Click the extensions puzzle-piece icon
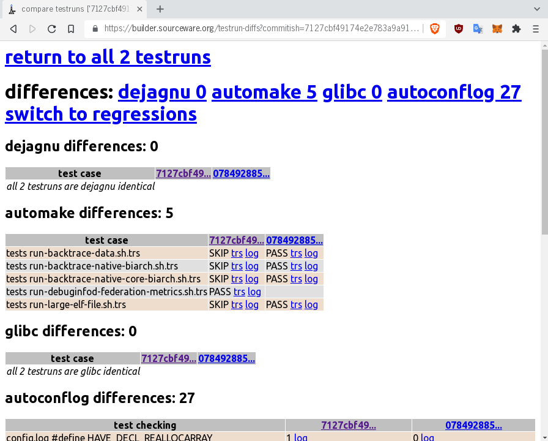This screenshot has width=548, height=441. pyautogui.click(x=516, y=28)
